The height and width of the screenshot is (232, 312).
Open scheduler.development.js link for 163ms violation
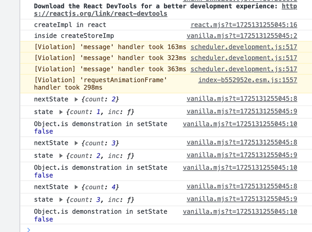[x=244, y=47]
